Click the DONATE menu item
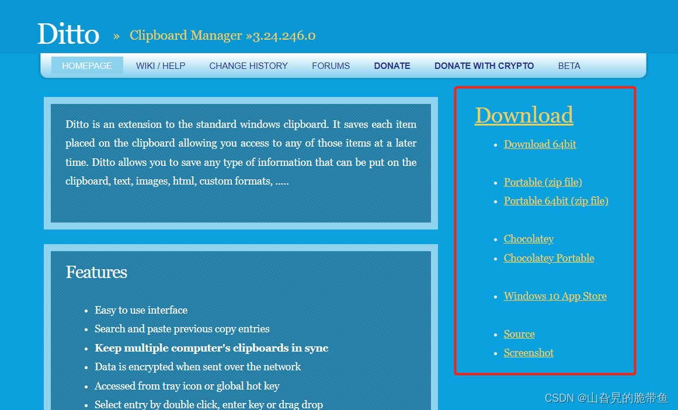Screen dimensions: 678x410 [392, 66]
